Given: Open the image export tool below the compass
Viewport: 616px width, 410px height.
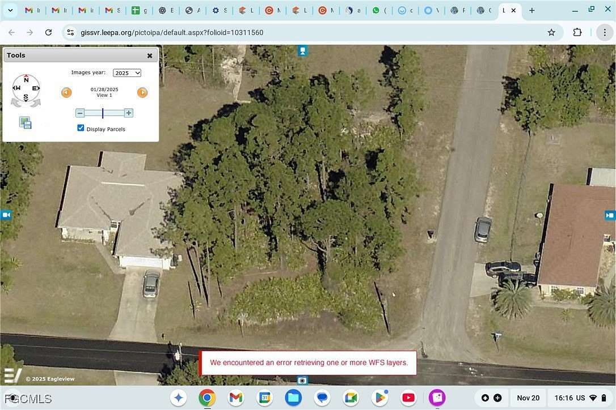Looking at the screenshot, I should pos(25,122).
